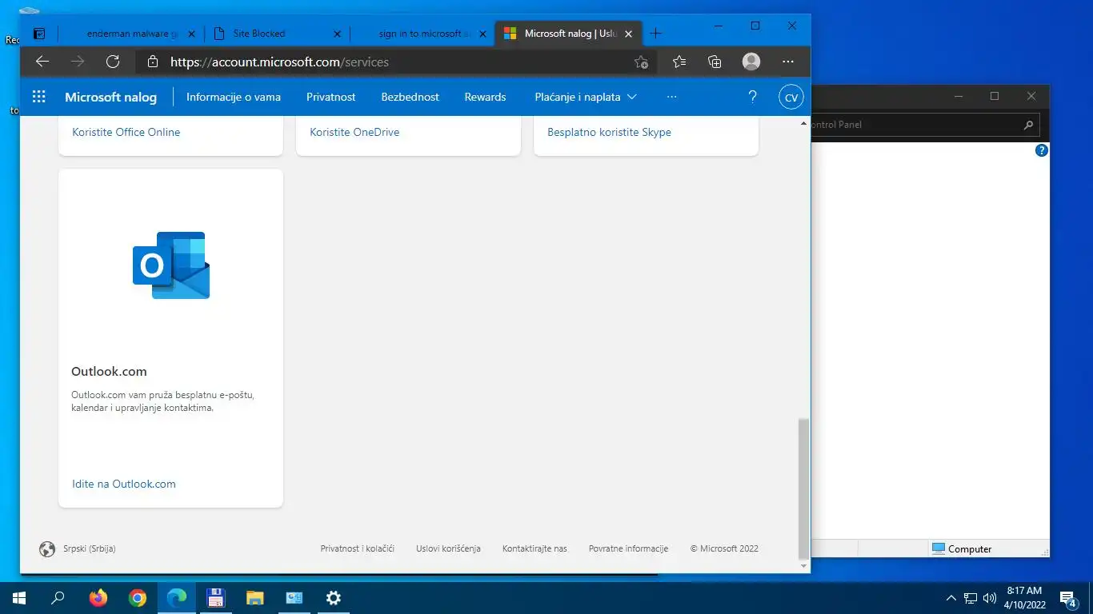Go to the Privatnost section

[331, 97]
